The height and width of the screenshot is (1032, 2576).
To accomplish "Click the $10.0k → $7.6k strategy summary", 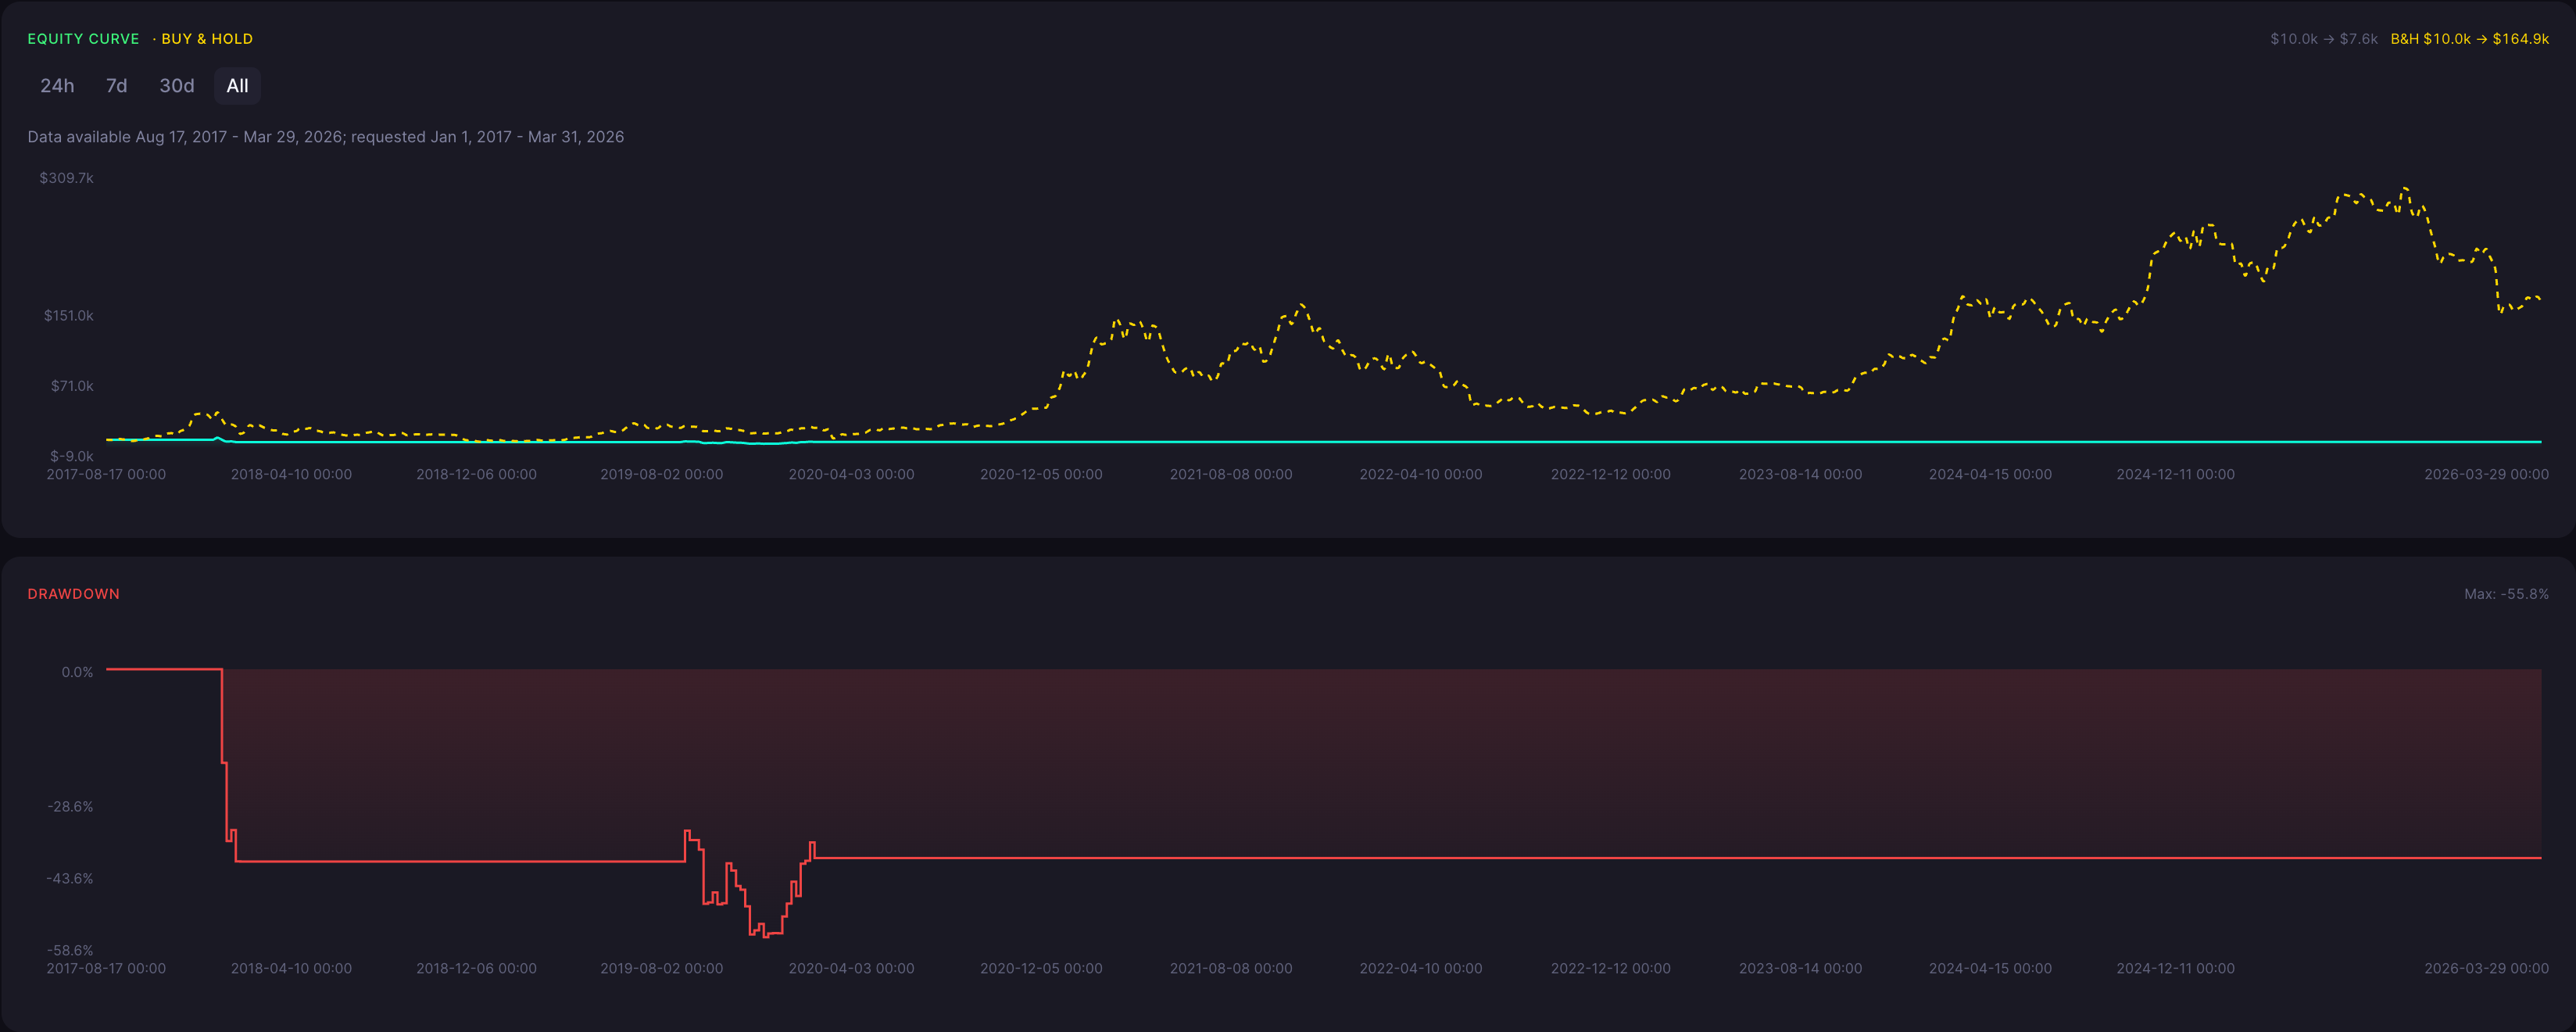I will click(x=2324, y=39).
